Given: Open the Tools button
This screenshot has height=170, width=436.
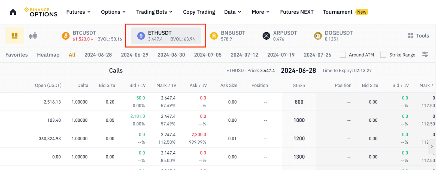Looking at the screenshot, I should (419, 36).
